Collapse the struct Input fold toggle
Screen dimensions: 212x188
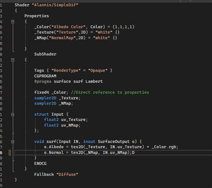[x=13, y=115]
